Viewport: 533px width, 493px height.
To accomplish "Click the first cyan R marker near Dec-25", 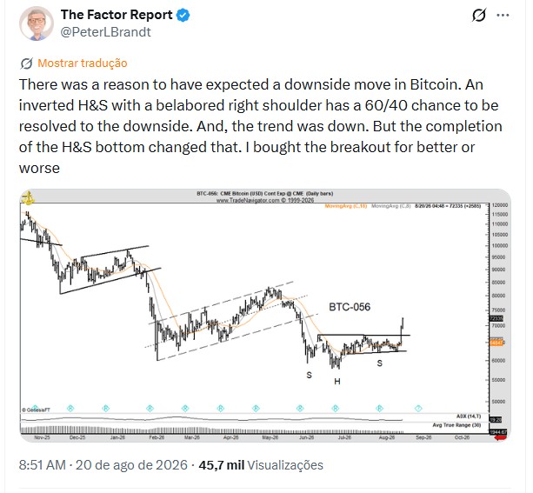I will click(x=70, y=408).
